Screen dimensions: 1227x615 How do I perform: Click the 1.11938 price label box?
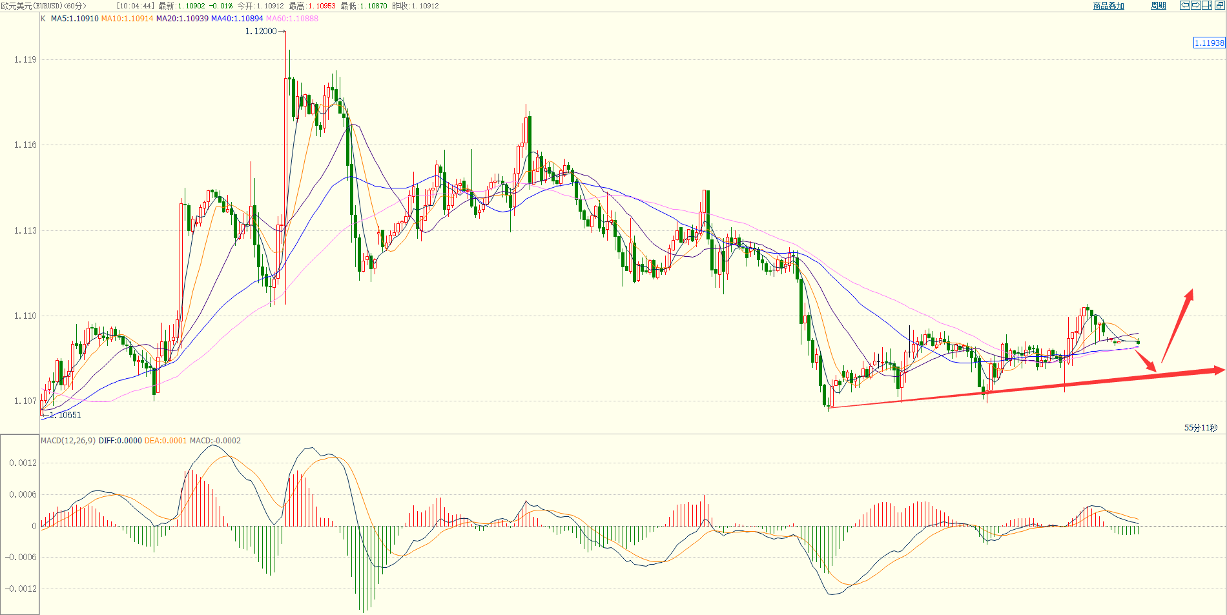[1209, 43]
